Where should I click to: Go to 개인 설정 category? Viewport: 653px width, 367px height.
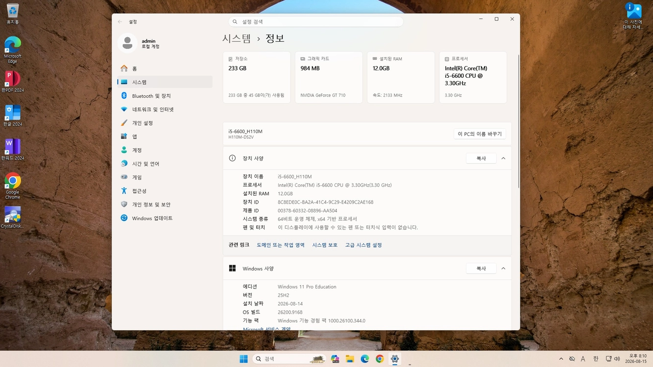(165, 123)
